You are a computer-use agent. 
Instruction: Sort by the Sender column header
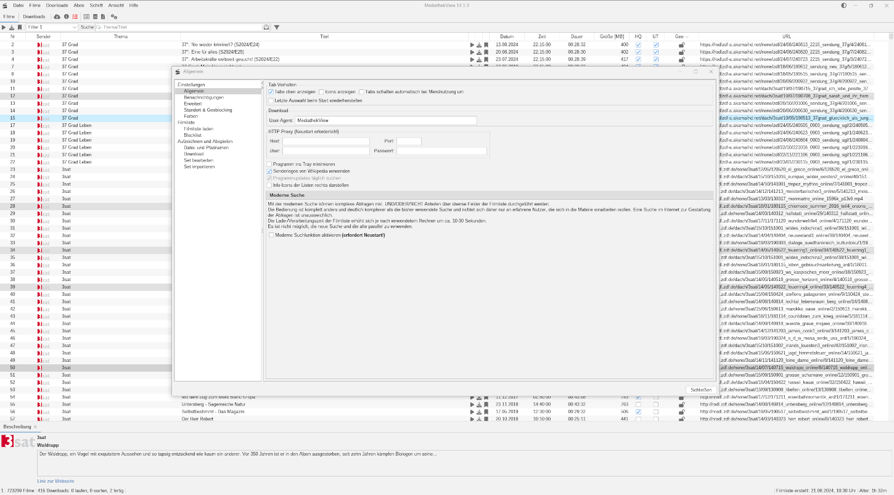coord(43,37)
